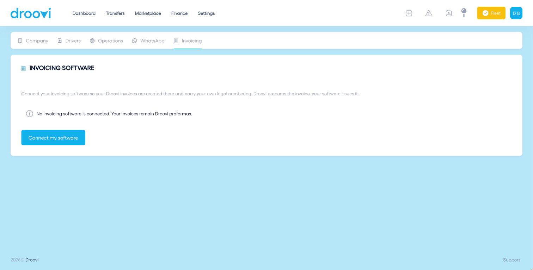Switch to the Company tab

pos(33,41)
